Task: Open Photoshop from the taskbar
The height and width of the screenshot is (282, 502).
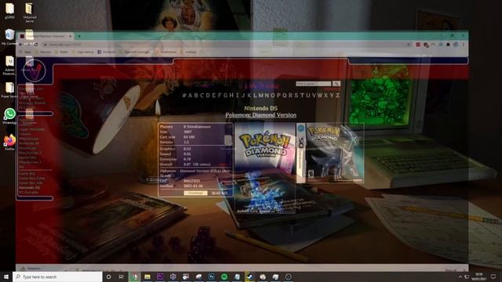Action: [211, 277]
